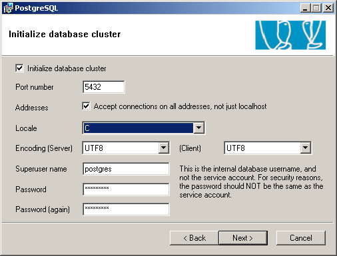The width and height of the screenshot is (337, 256).
Task: Expand the Client encoding dropdown arrow
Action: (306, 148)
